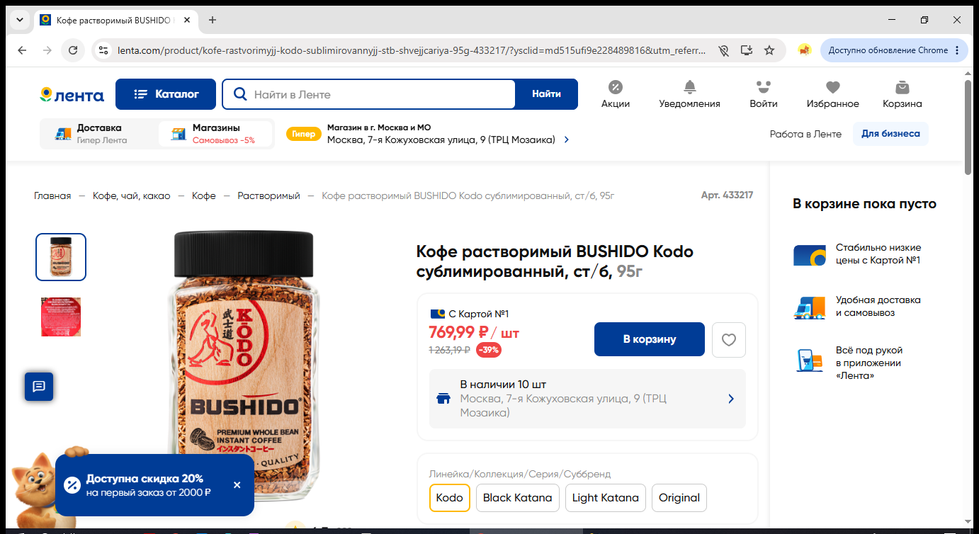The width and height of the screenshot is (979, 534).
Task: Click the 769,99 ₽ price
Action: 459,331
